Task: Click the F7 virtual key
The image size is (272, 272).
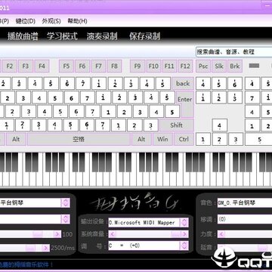Action: click(98, 66)
